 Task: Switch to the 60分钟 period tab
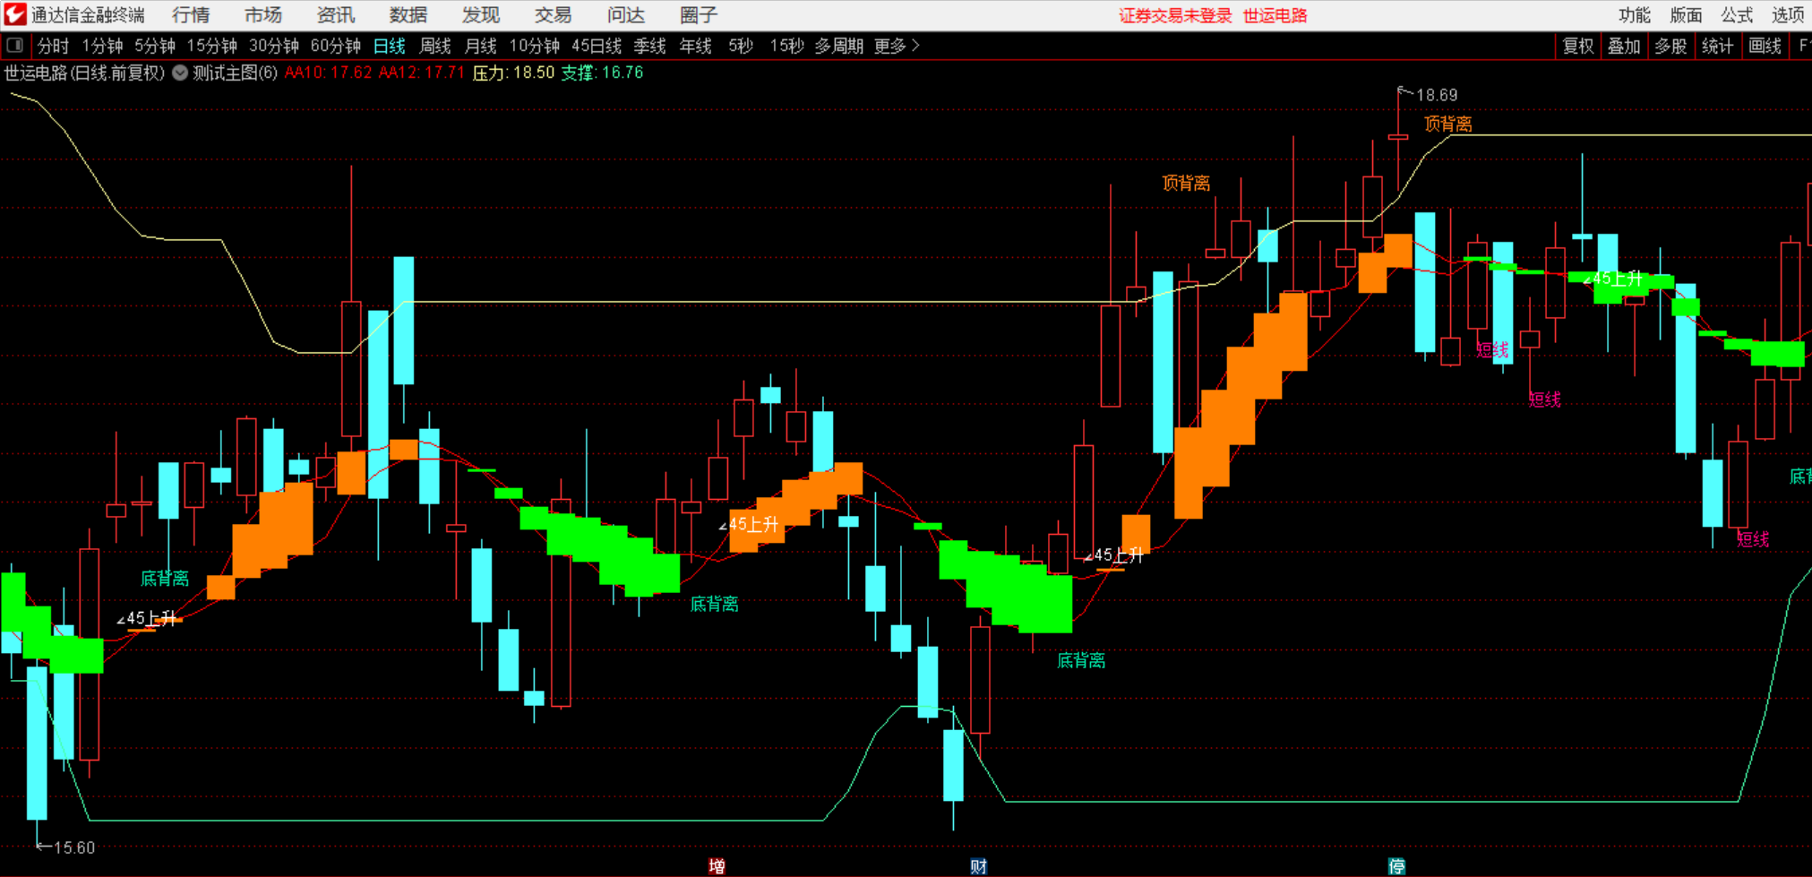336,46
